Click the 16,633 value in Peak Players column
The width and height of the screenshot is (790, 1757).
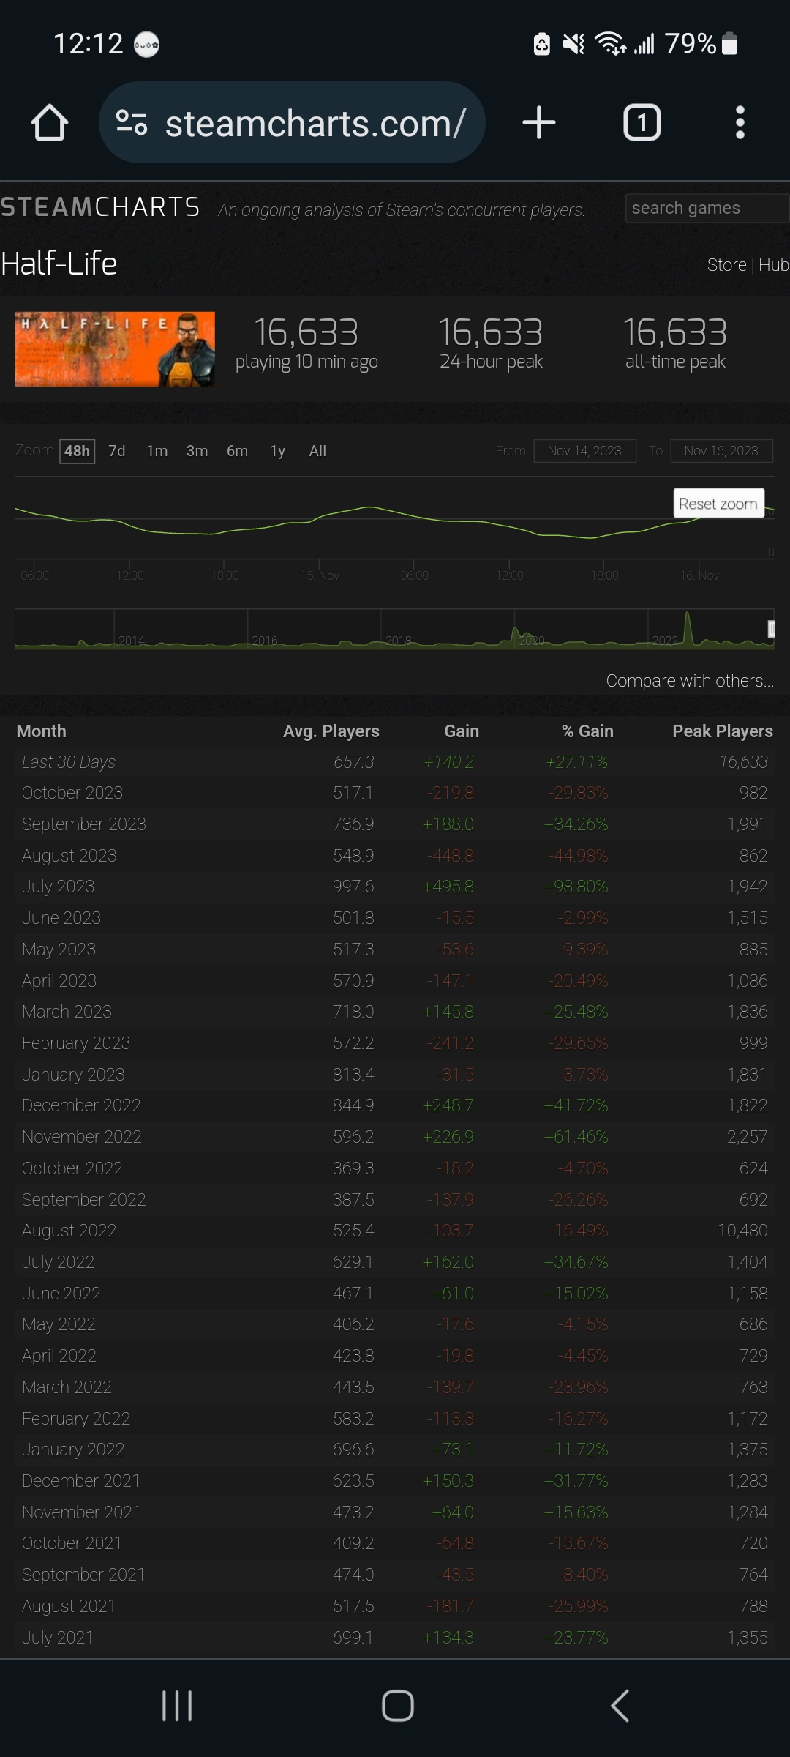point(743,762)
